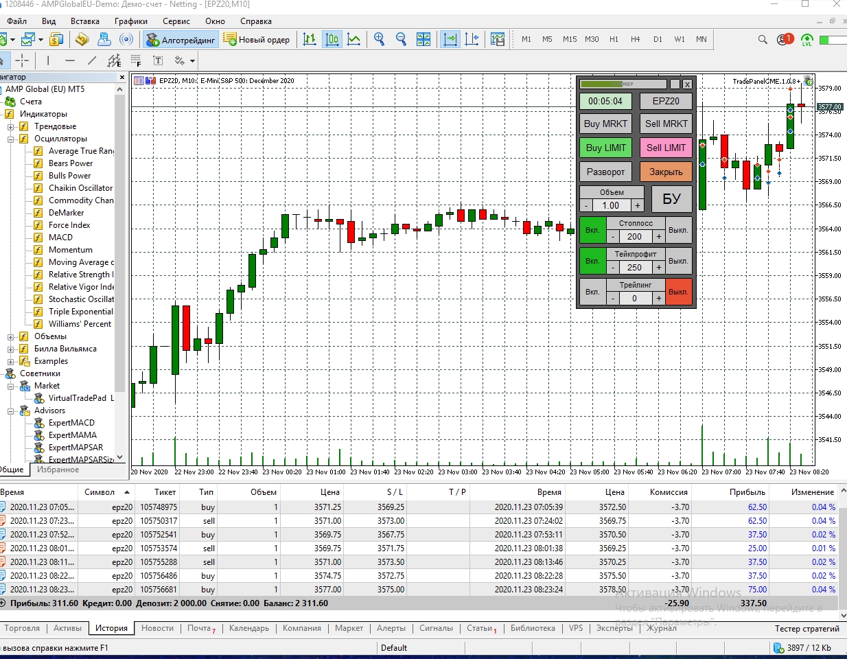Select the horizontal line tool
Viewport: 847px width, 659px height.
point(70,60)
